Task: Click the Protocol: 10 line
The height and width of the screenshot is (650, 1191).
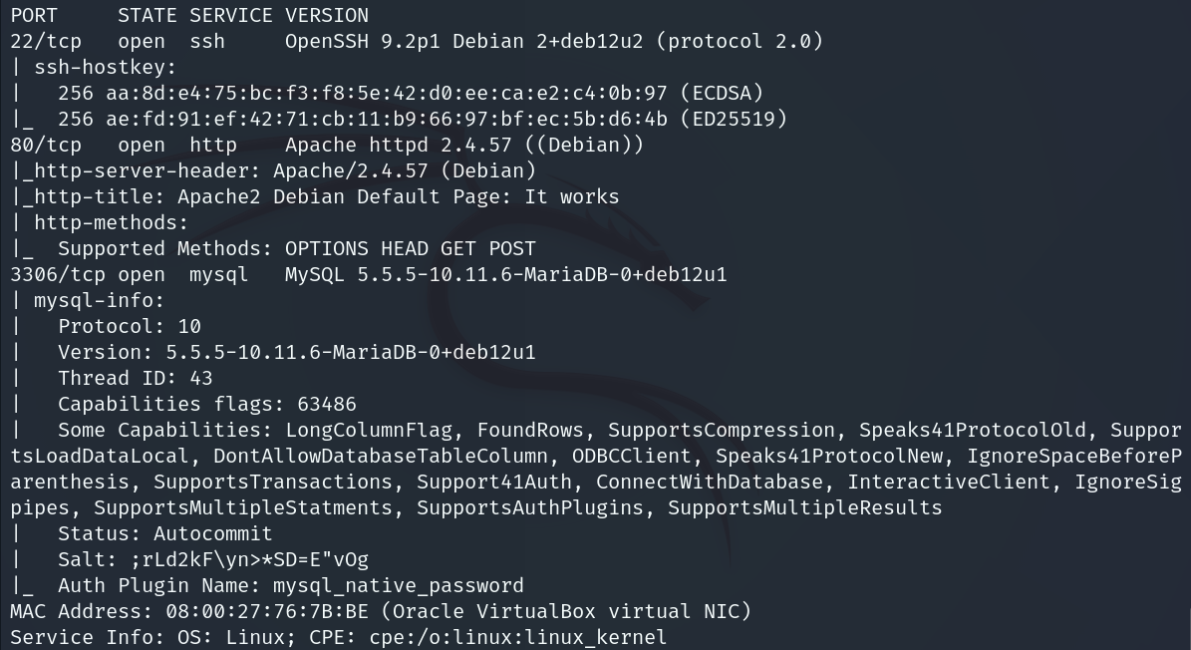Action: (x=129, y=327)
